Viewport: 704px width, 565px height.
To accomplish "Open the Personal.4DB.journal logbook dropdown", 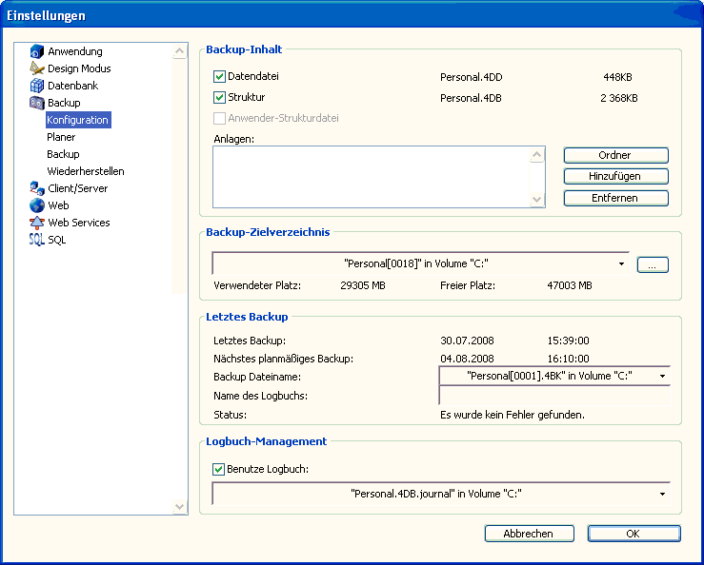I will coord(661,494).
